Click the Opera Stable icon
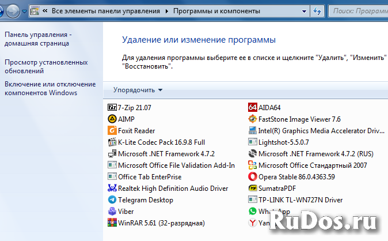This screenshot has width=388, height=241. [253, 177]
